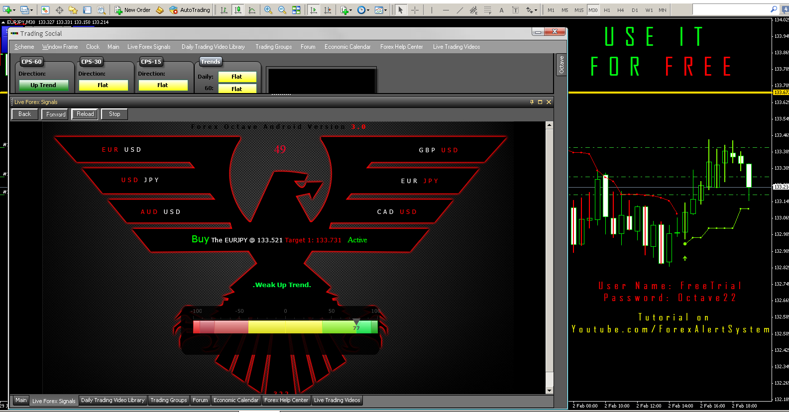Open the Economic Calendar menu item

[x=347, y=47]
